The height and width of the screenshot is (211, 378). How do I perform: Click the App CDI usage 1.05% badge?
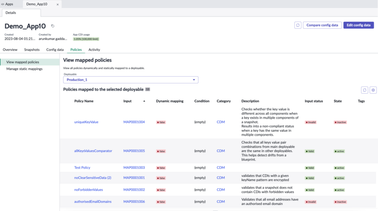click(86, 39)
